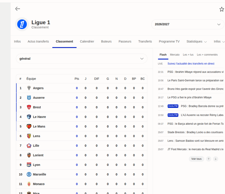Expand the Statistiques menu
Image resolution: width=225 pixels, height=194 pixels.
point(197,41)
